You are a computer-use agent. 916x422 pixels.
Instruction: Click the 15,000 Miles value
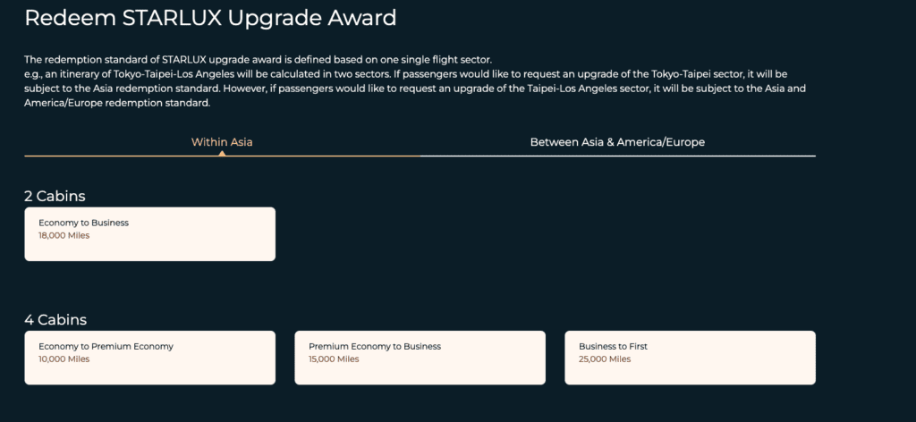(x=334, y=359)
